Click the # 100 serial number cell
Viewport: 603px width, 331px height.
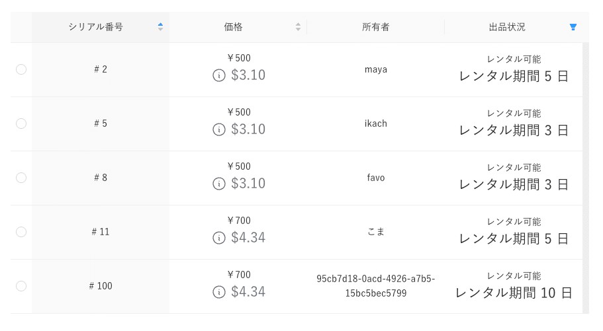(x=101, y=286)
